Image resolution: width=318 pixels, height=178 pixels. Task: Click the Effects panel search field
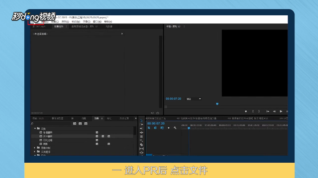click(53, 124)
